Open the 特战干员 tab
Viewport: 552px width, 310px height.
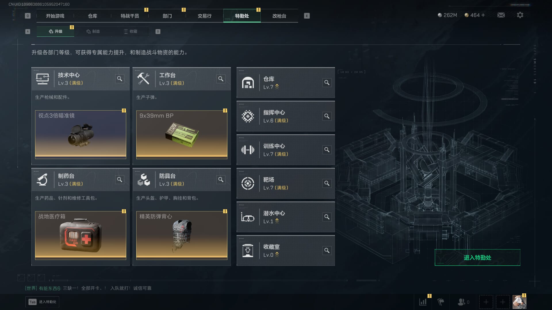130,16
